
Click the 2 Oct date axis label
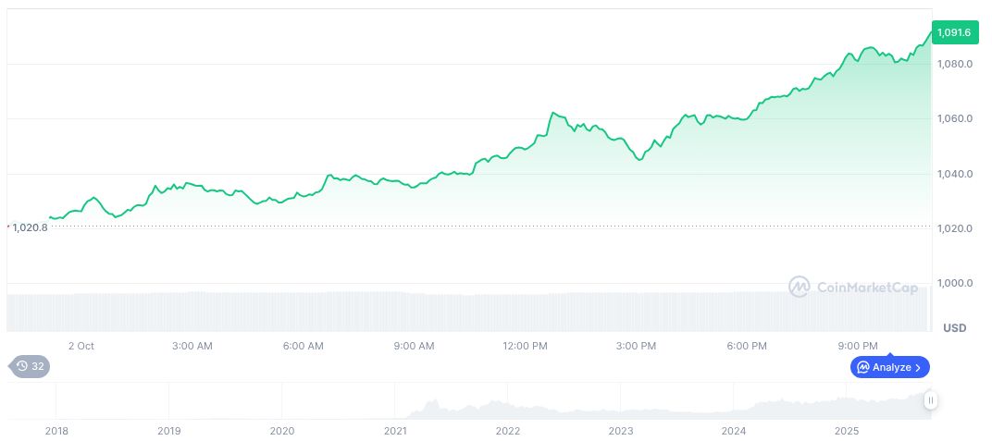pyautogui.click(x=81, y=346)
